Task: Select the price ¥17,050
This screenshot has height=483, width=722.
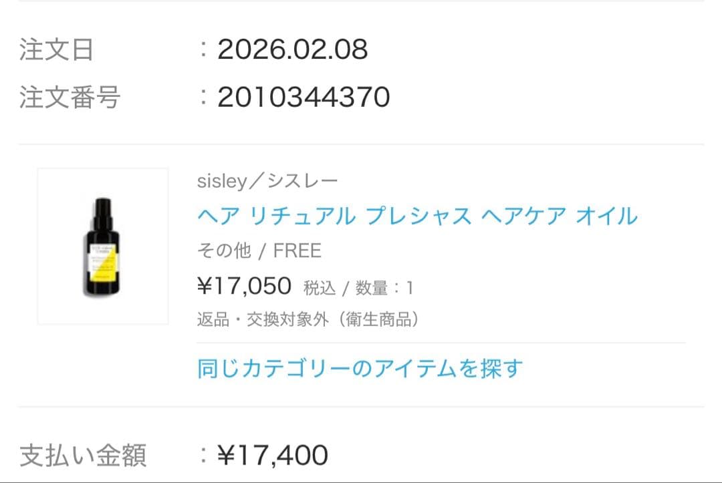Action: [x=243, y=285]
